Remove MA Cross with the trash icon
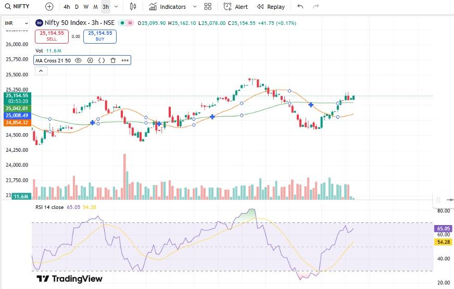The height and width of the screenshot is (289, 454). (113, 60)
